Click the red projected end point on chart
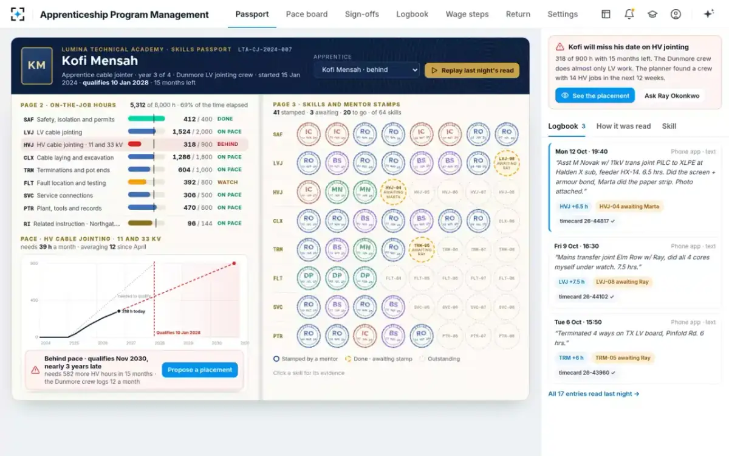 [x=234, y=263]
